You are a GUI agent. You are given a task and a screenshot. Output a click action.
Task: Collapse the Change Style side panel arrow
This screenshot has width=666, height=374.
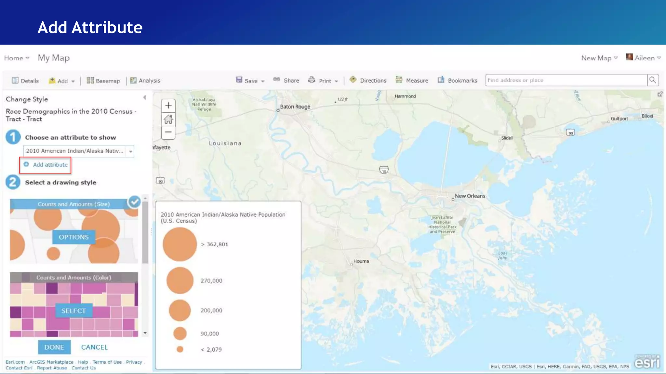145,97
